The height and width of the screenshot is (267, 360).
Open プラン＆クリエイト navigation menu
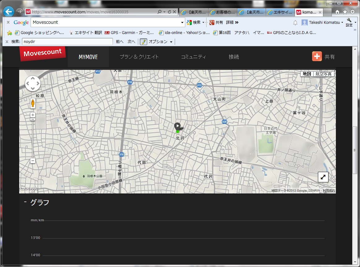139,57
